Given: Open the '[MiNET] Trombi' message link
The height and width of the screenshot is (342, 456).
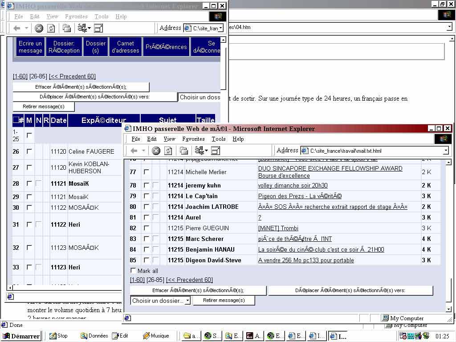Looking at the screenshot, I should click(x=278, y=228).
